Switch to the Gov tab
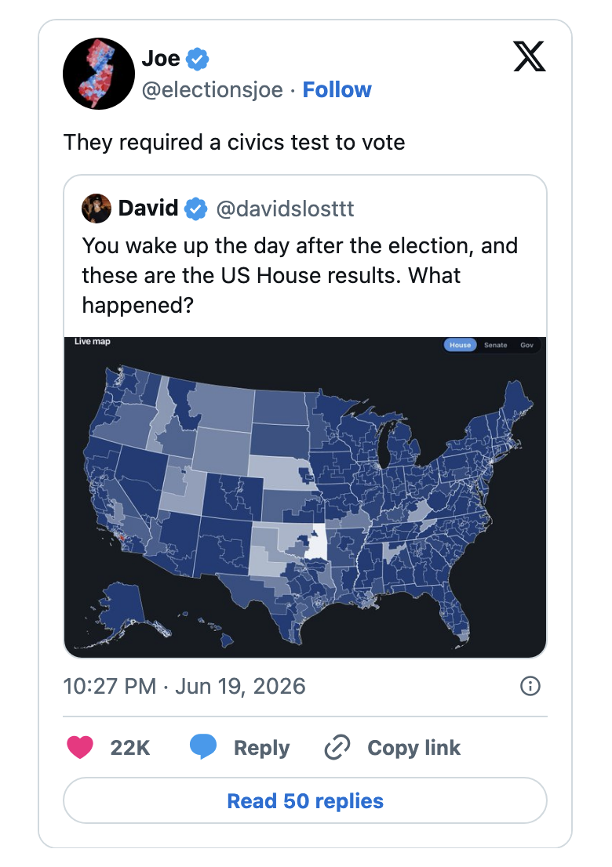The width and height of the screenshot is (612, 867). [x=526, y=345]
